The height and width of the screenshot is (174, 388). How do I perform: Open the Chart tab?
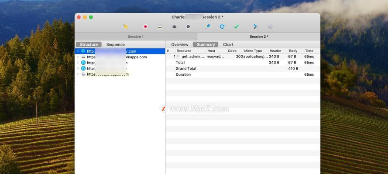click(228, 45)
